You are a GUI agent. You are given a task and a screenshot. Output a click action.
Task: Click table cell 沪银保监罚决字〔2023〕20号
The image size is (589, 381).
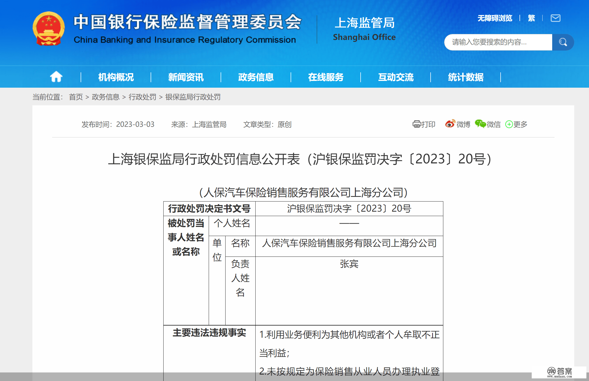coord(349,209)
